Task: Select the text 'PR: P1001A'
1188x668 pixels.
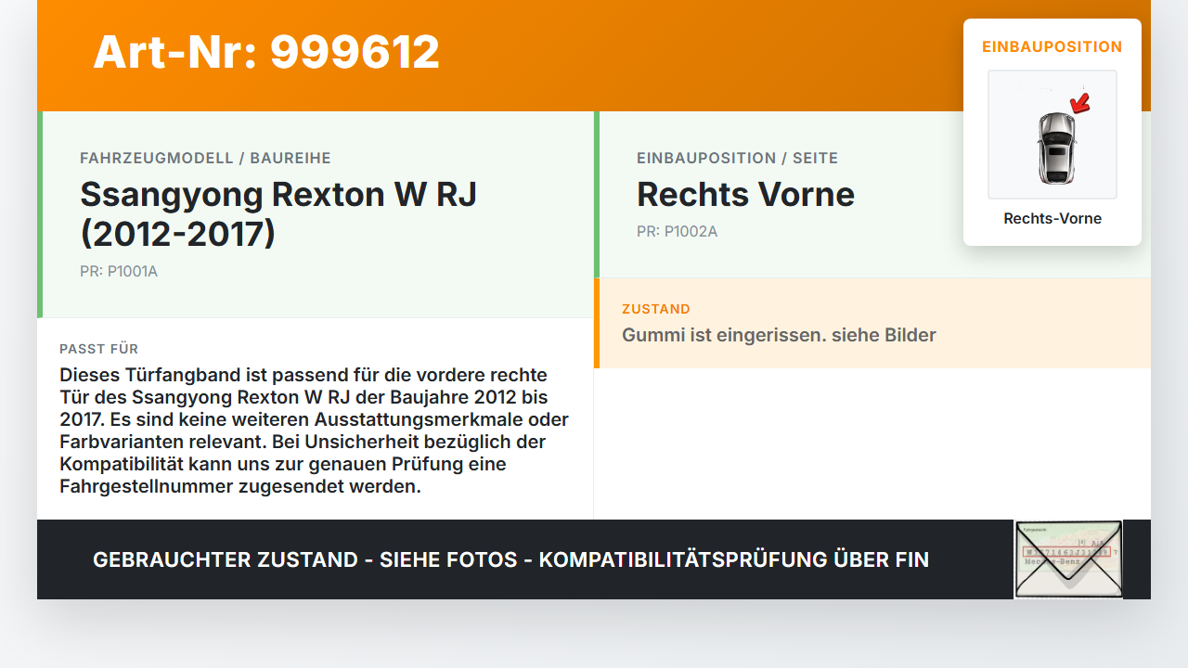Action: click(119, 272)
